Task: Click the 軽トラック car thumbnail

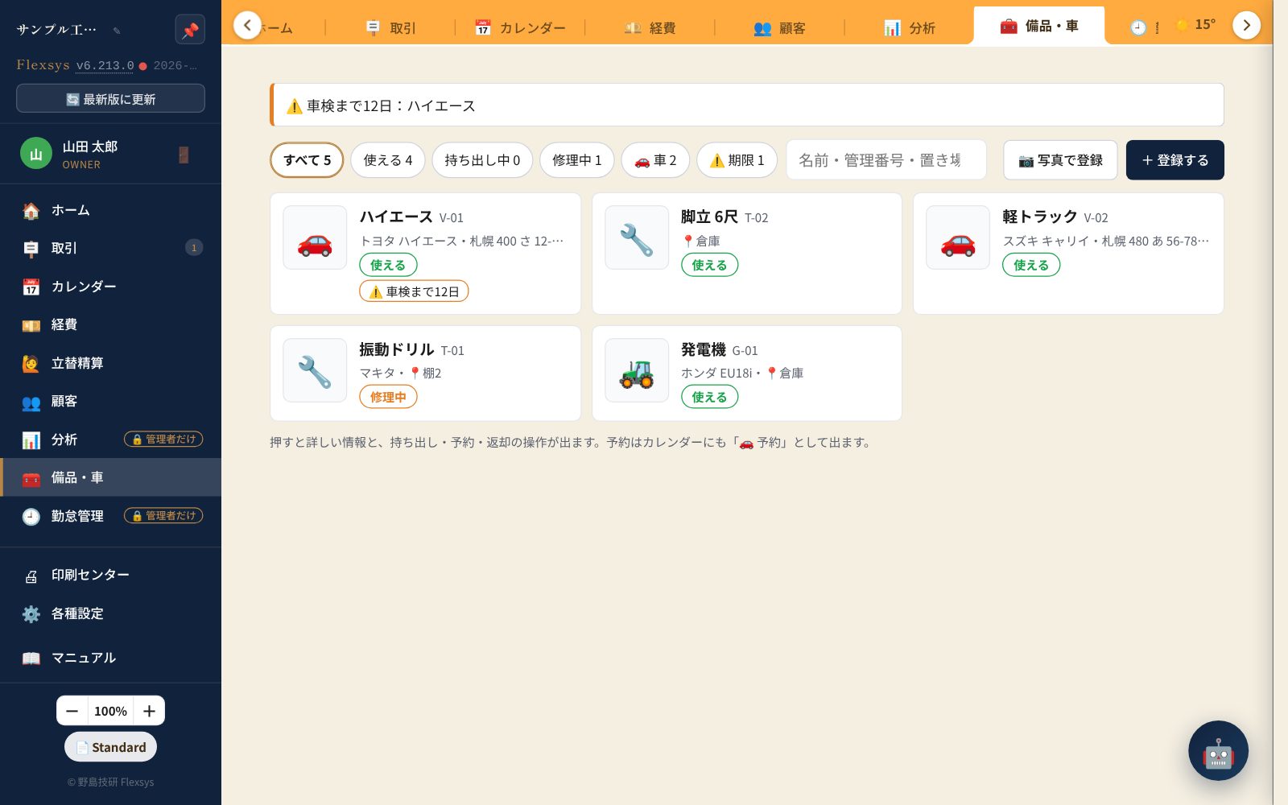Action: pos(958,237)
